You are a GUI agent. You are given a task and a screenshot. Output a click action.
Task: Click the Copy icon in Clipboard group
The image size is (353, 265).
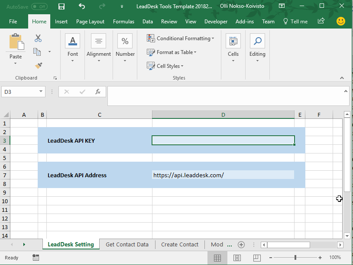click(x=37, y=52)
